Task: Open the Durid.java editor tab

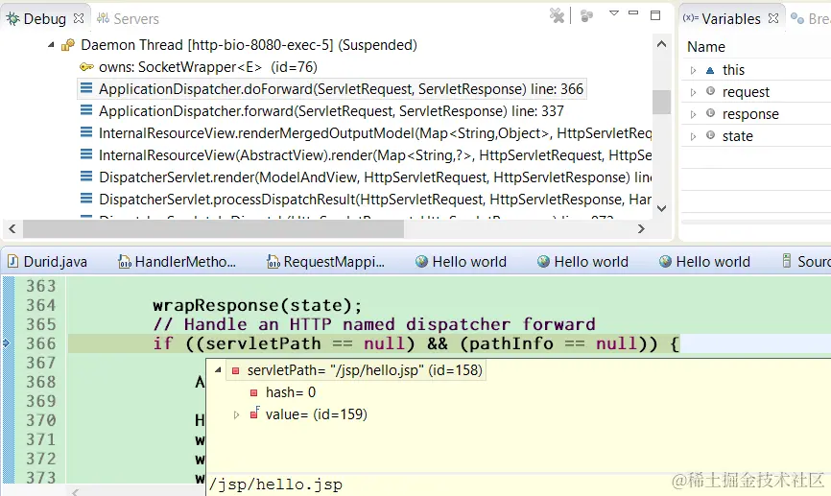Action: pyautogui.click(x=48, y=262)
